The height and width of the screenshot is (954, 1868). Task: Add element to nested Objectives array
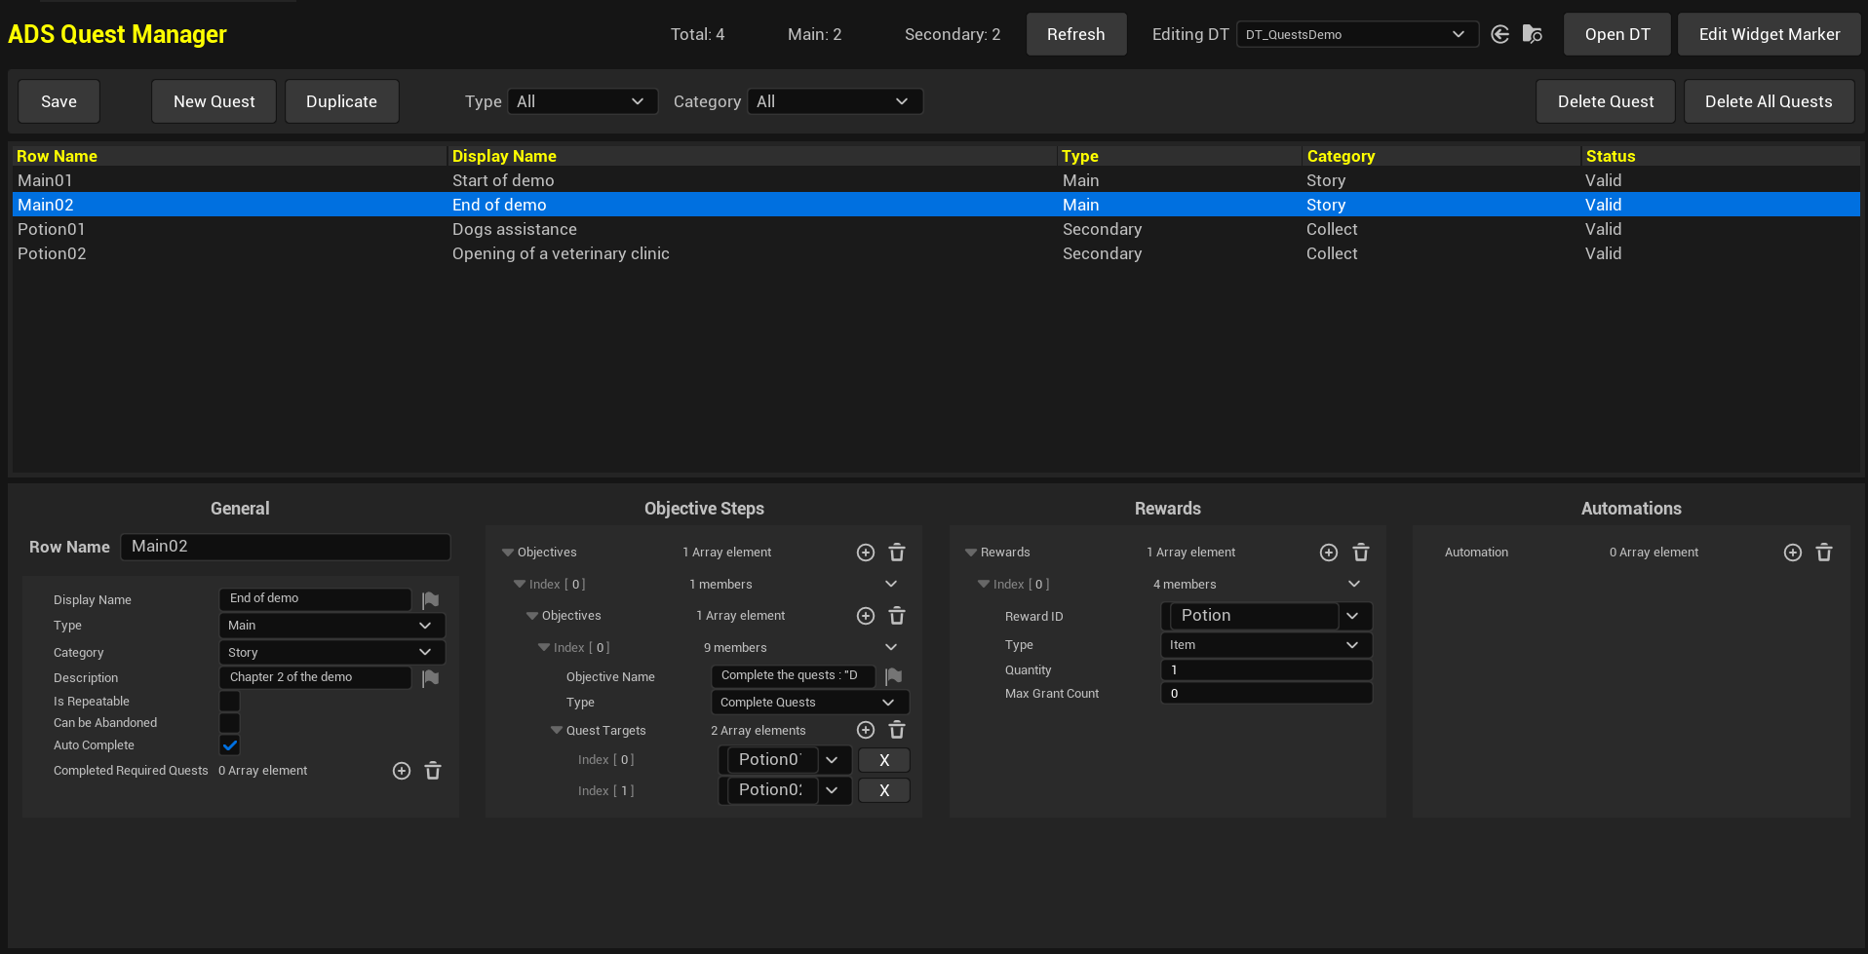(x=866, y=616)
